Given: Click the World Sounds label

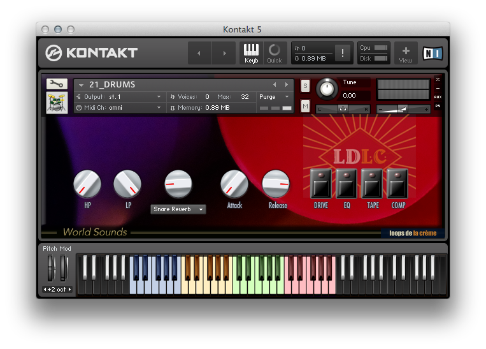Looking at the screenshot, I should coord(95,232).
